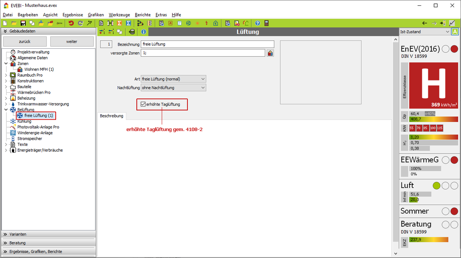
Task: Click the orange sigma calculation icon
Action: [119, 23]
